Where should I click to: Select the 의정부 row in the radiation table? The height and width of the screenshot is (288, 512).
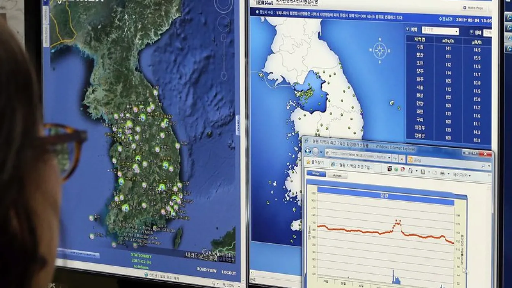[449, 129]
